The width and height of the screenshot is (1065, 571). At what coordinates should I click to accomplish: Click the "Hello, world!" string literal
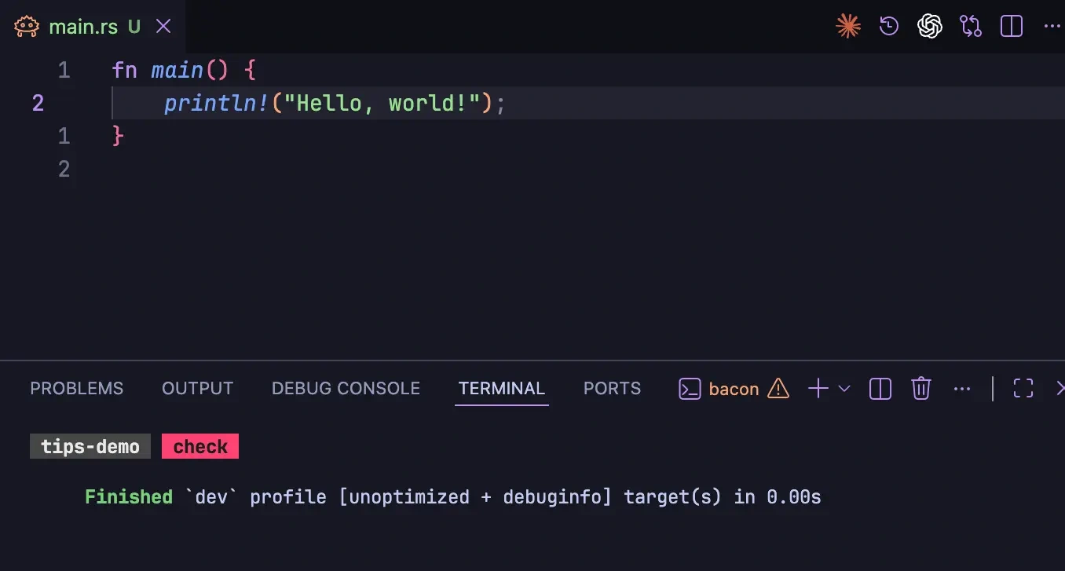pyautogui.click(x=382, y=103)
